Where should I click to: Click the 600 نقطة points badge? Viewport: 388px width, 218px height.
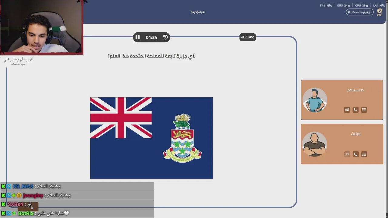[x=248, y=37]
